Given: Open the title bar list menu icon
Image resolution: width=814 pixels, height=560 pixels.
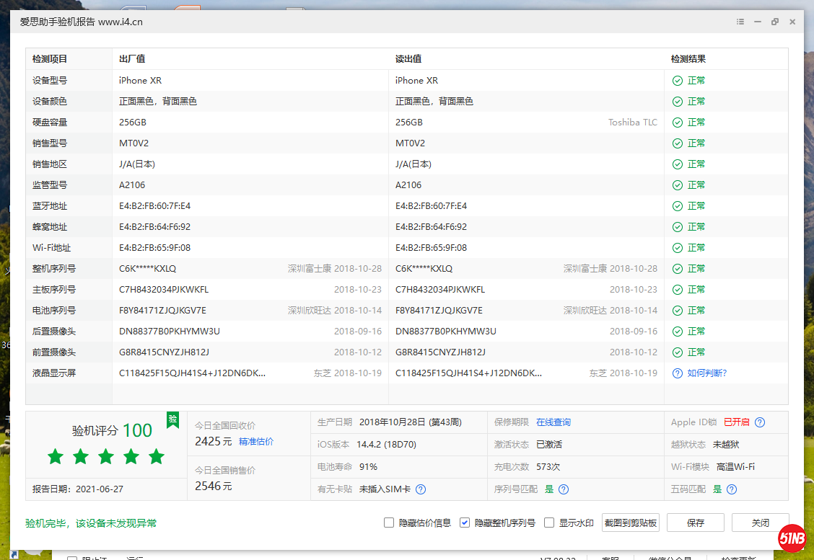Looking at the screenshot, I should point(740,22).
